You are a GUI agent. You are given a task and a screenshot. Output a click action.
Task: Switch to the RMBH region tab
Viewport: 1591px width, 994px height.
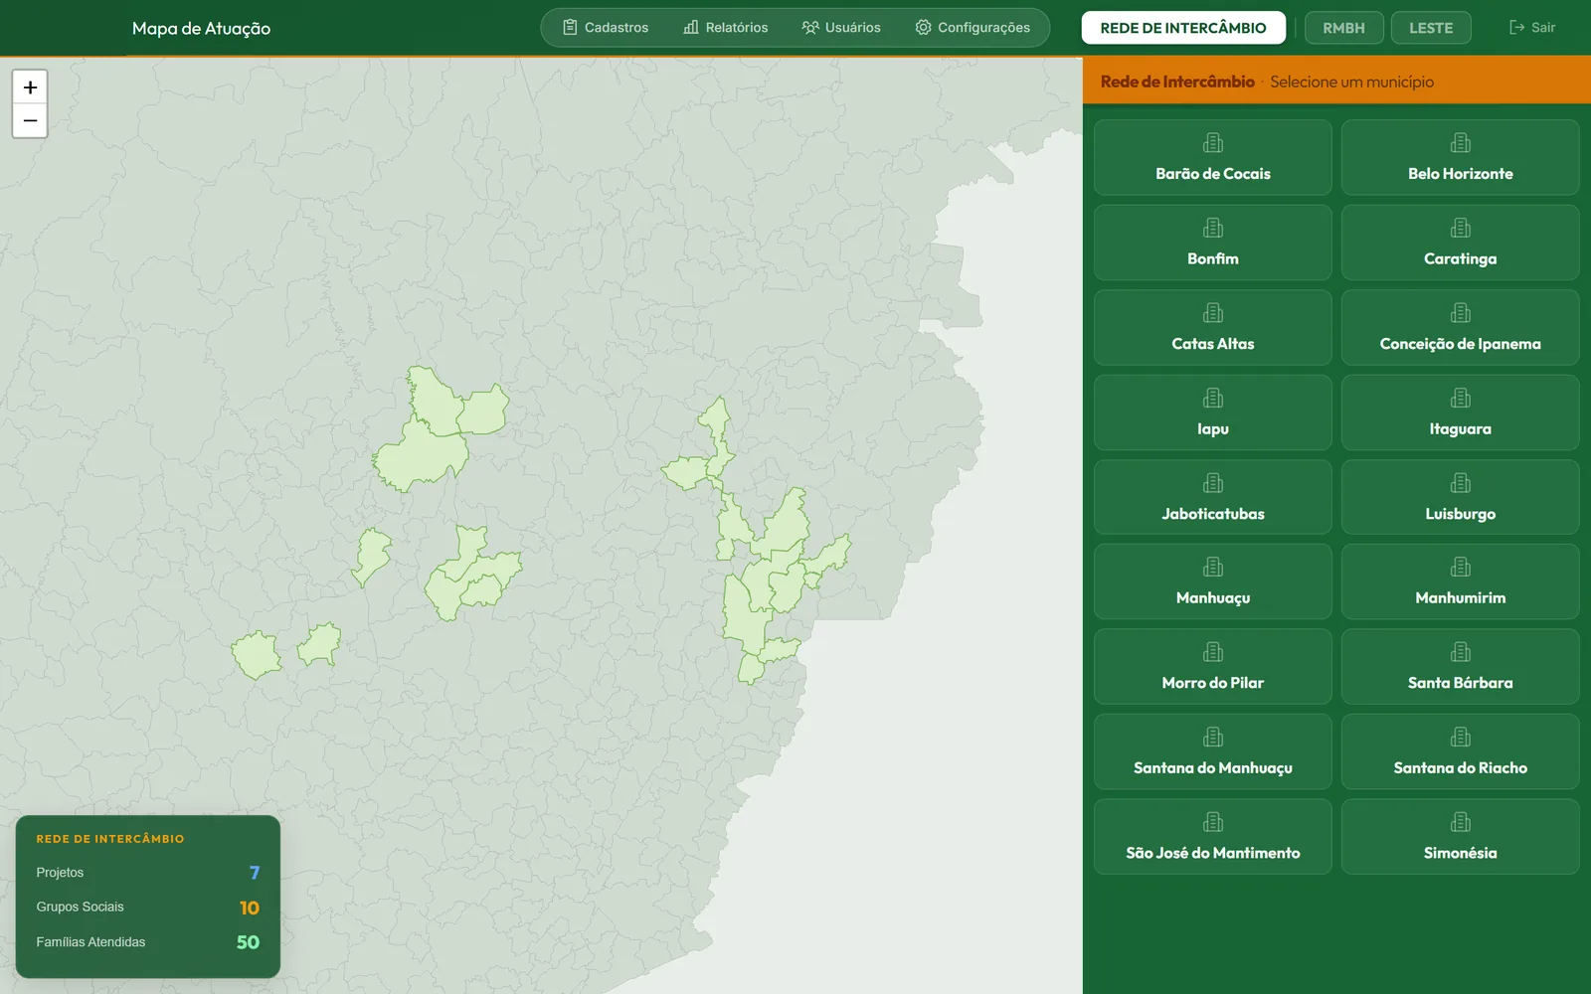click(x=1343, y=28)
